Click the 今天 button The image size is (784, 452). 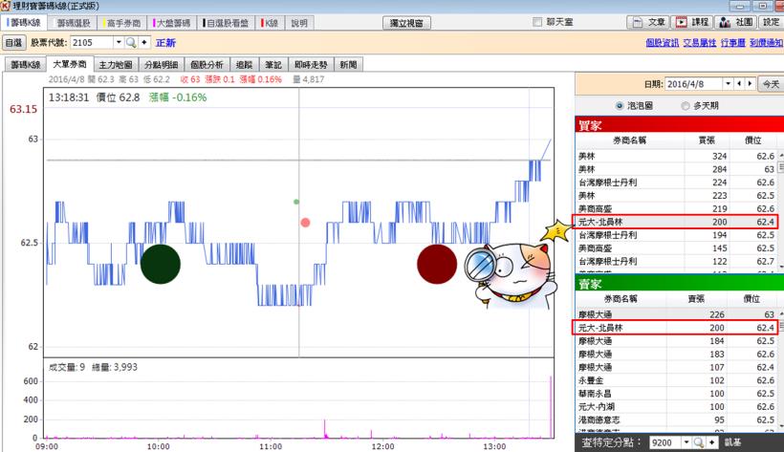pyautogui.click(x=769, y=84)
